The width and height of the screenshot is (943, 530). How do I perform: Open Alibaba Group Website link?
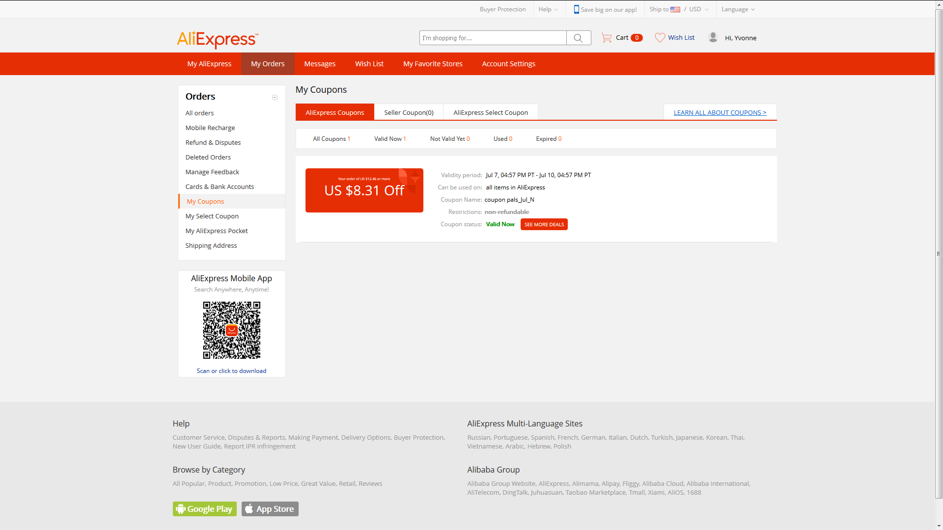tap(501, 483)
